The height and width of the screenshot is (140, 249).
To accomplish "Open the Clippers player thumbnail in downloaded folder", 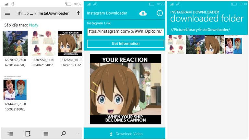I will tap(233, 44).
